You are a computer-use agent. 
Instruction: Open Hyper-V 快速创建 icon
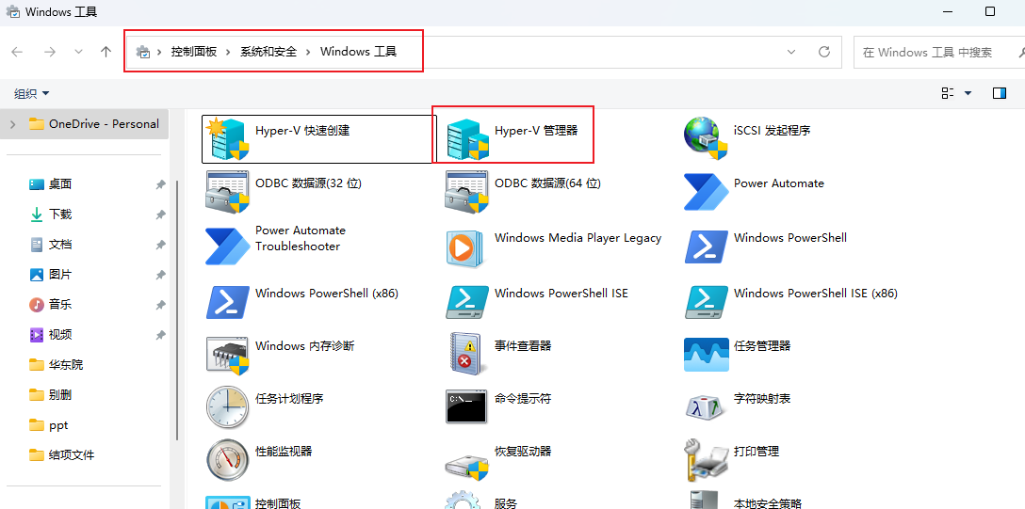(x=226, y=139)
